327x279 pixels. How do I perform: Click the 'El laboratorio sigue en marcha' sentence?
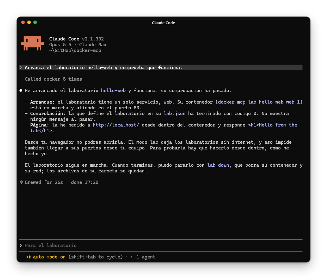pyautogui.click(x=67, y=165)
